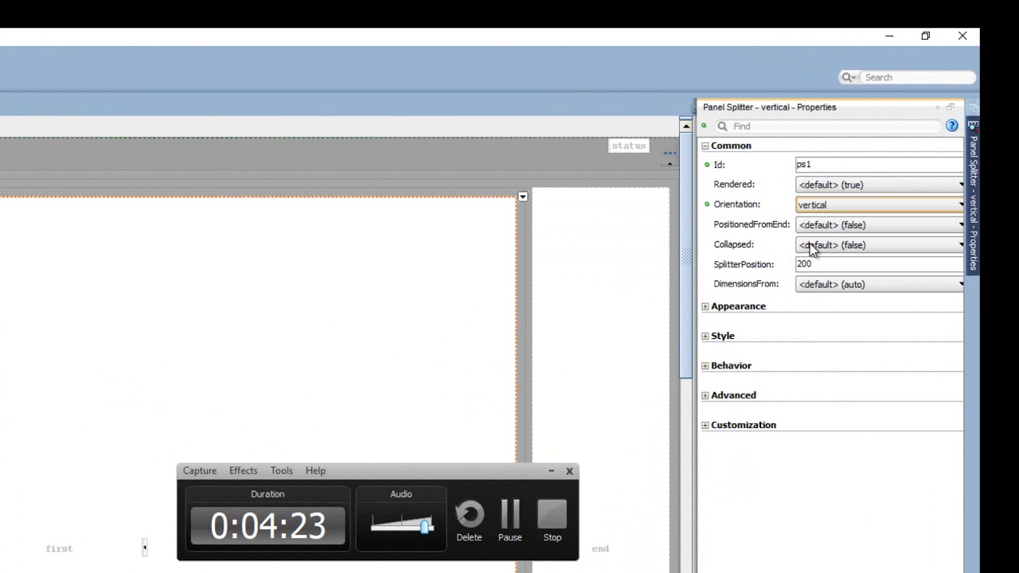
Task: Open the Properties panel help icon
Action: click(x=951, y=126)
